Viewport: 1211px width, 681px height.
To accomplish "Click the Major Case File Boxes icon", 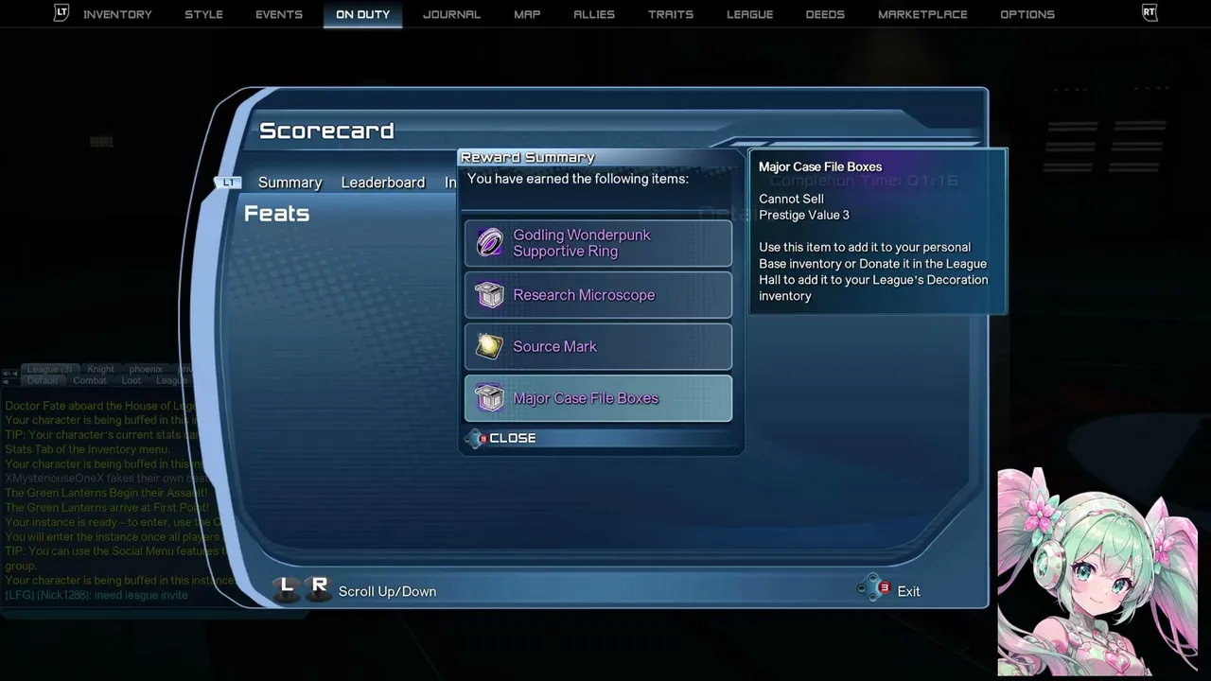I will (x=490, y=398).
